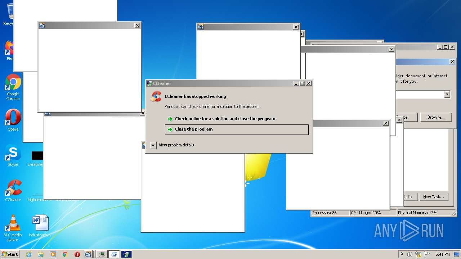Open Google Chrome desktop shortcut

tap(13, 87)
